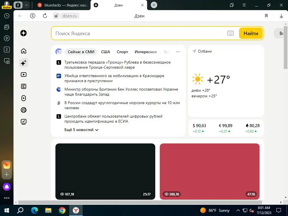This screenshot has height=216, width=288.
Task: Open Третьяковка «Троицу» Рублева news headline
Action: pos(118,65)
